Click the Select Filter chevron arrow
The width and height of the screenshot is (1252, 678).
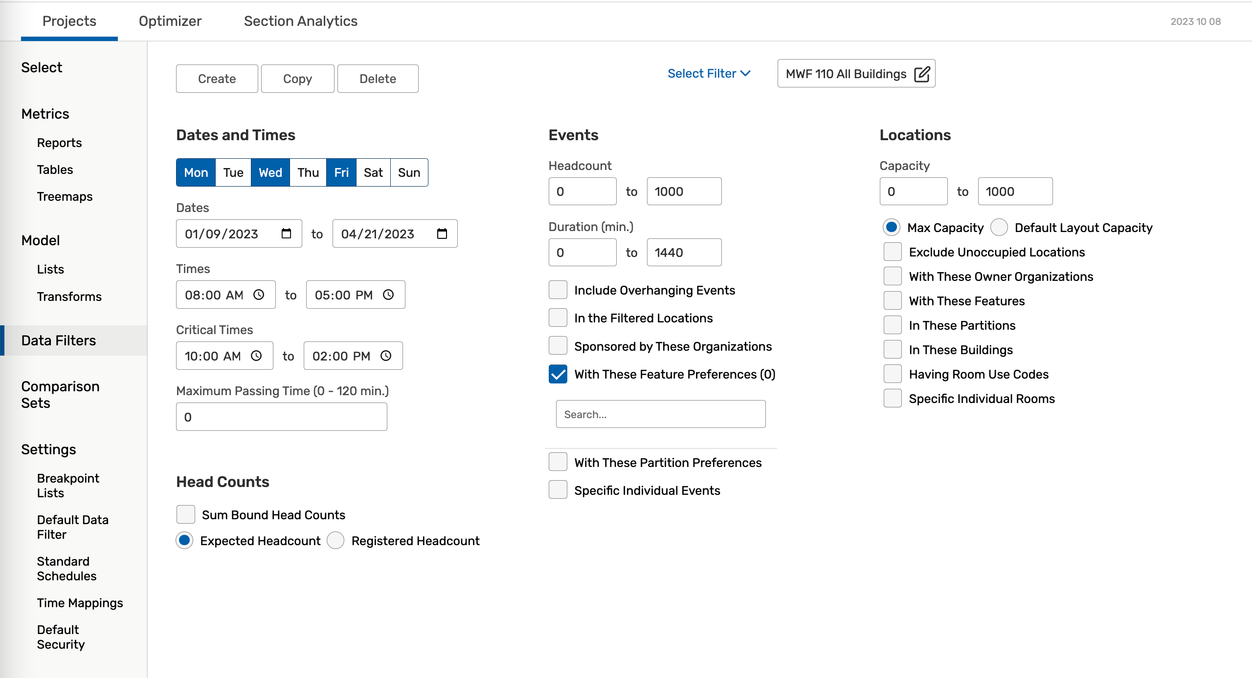746,73
